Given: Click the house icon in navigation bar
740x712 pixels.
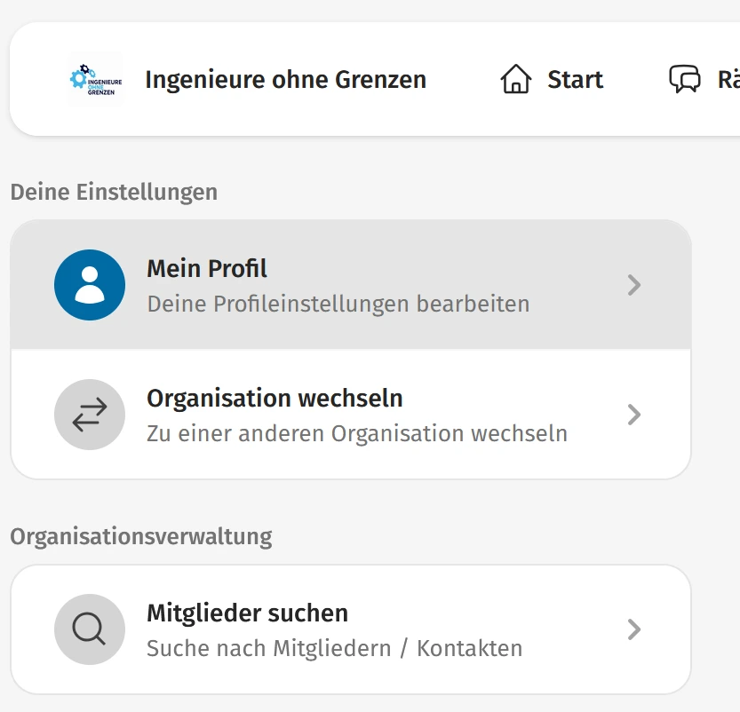Looking at the screenshot, I should click(515, 80).
